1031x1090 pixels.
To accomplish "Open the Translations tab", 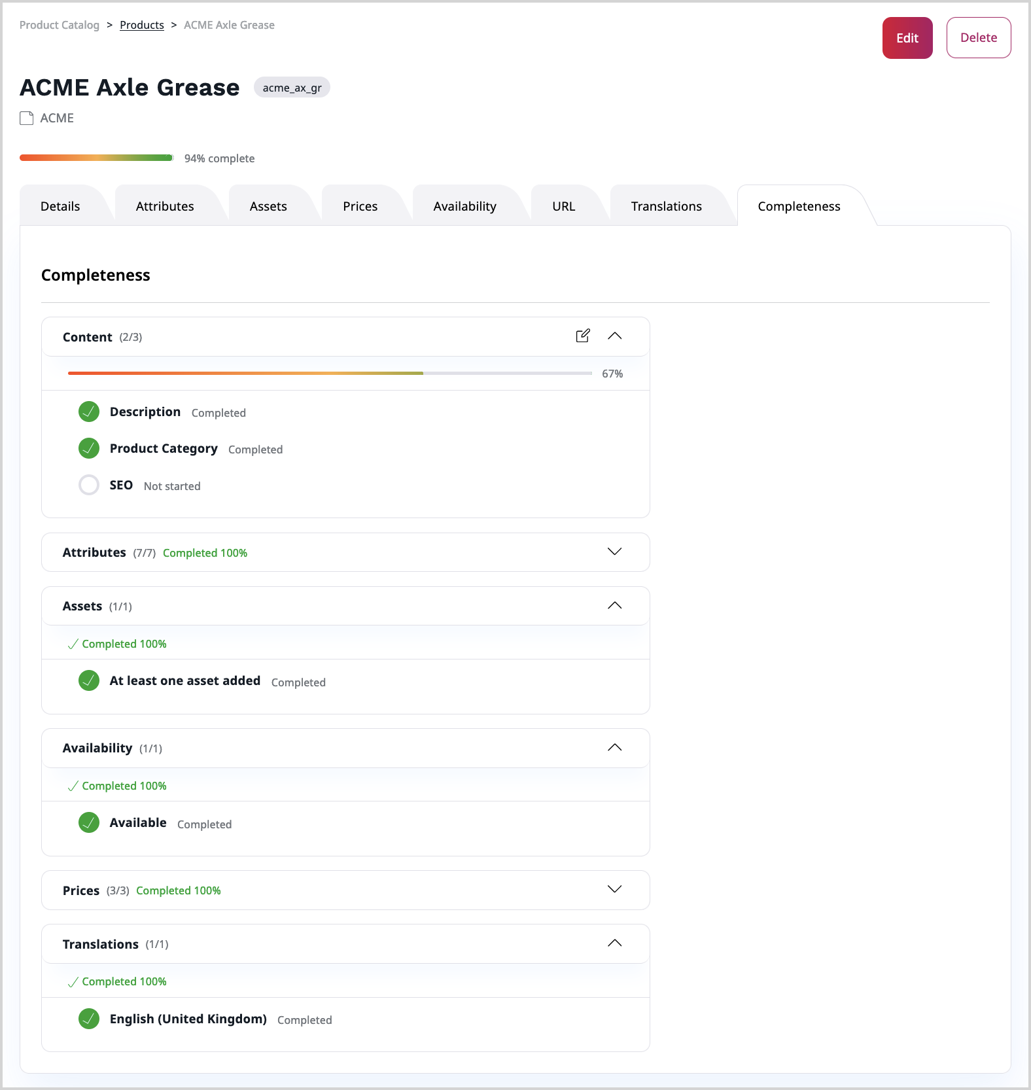I will pyautogui.click(x=666, y=206).
